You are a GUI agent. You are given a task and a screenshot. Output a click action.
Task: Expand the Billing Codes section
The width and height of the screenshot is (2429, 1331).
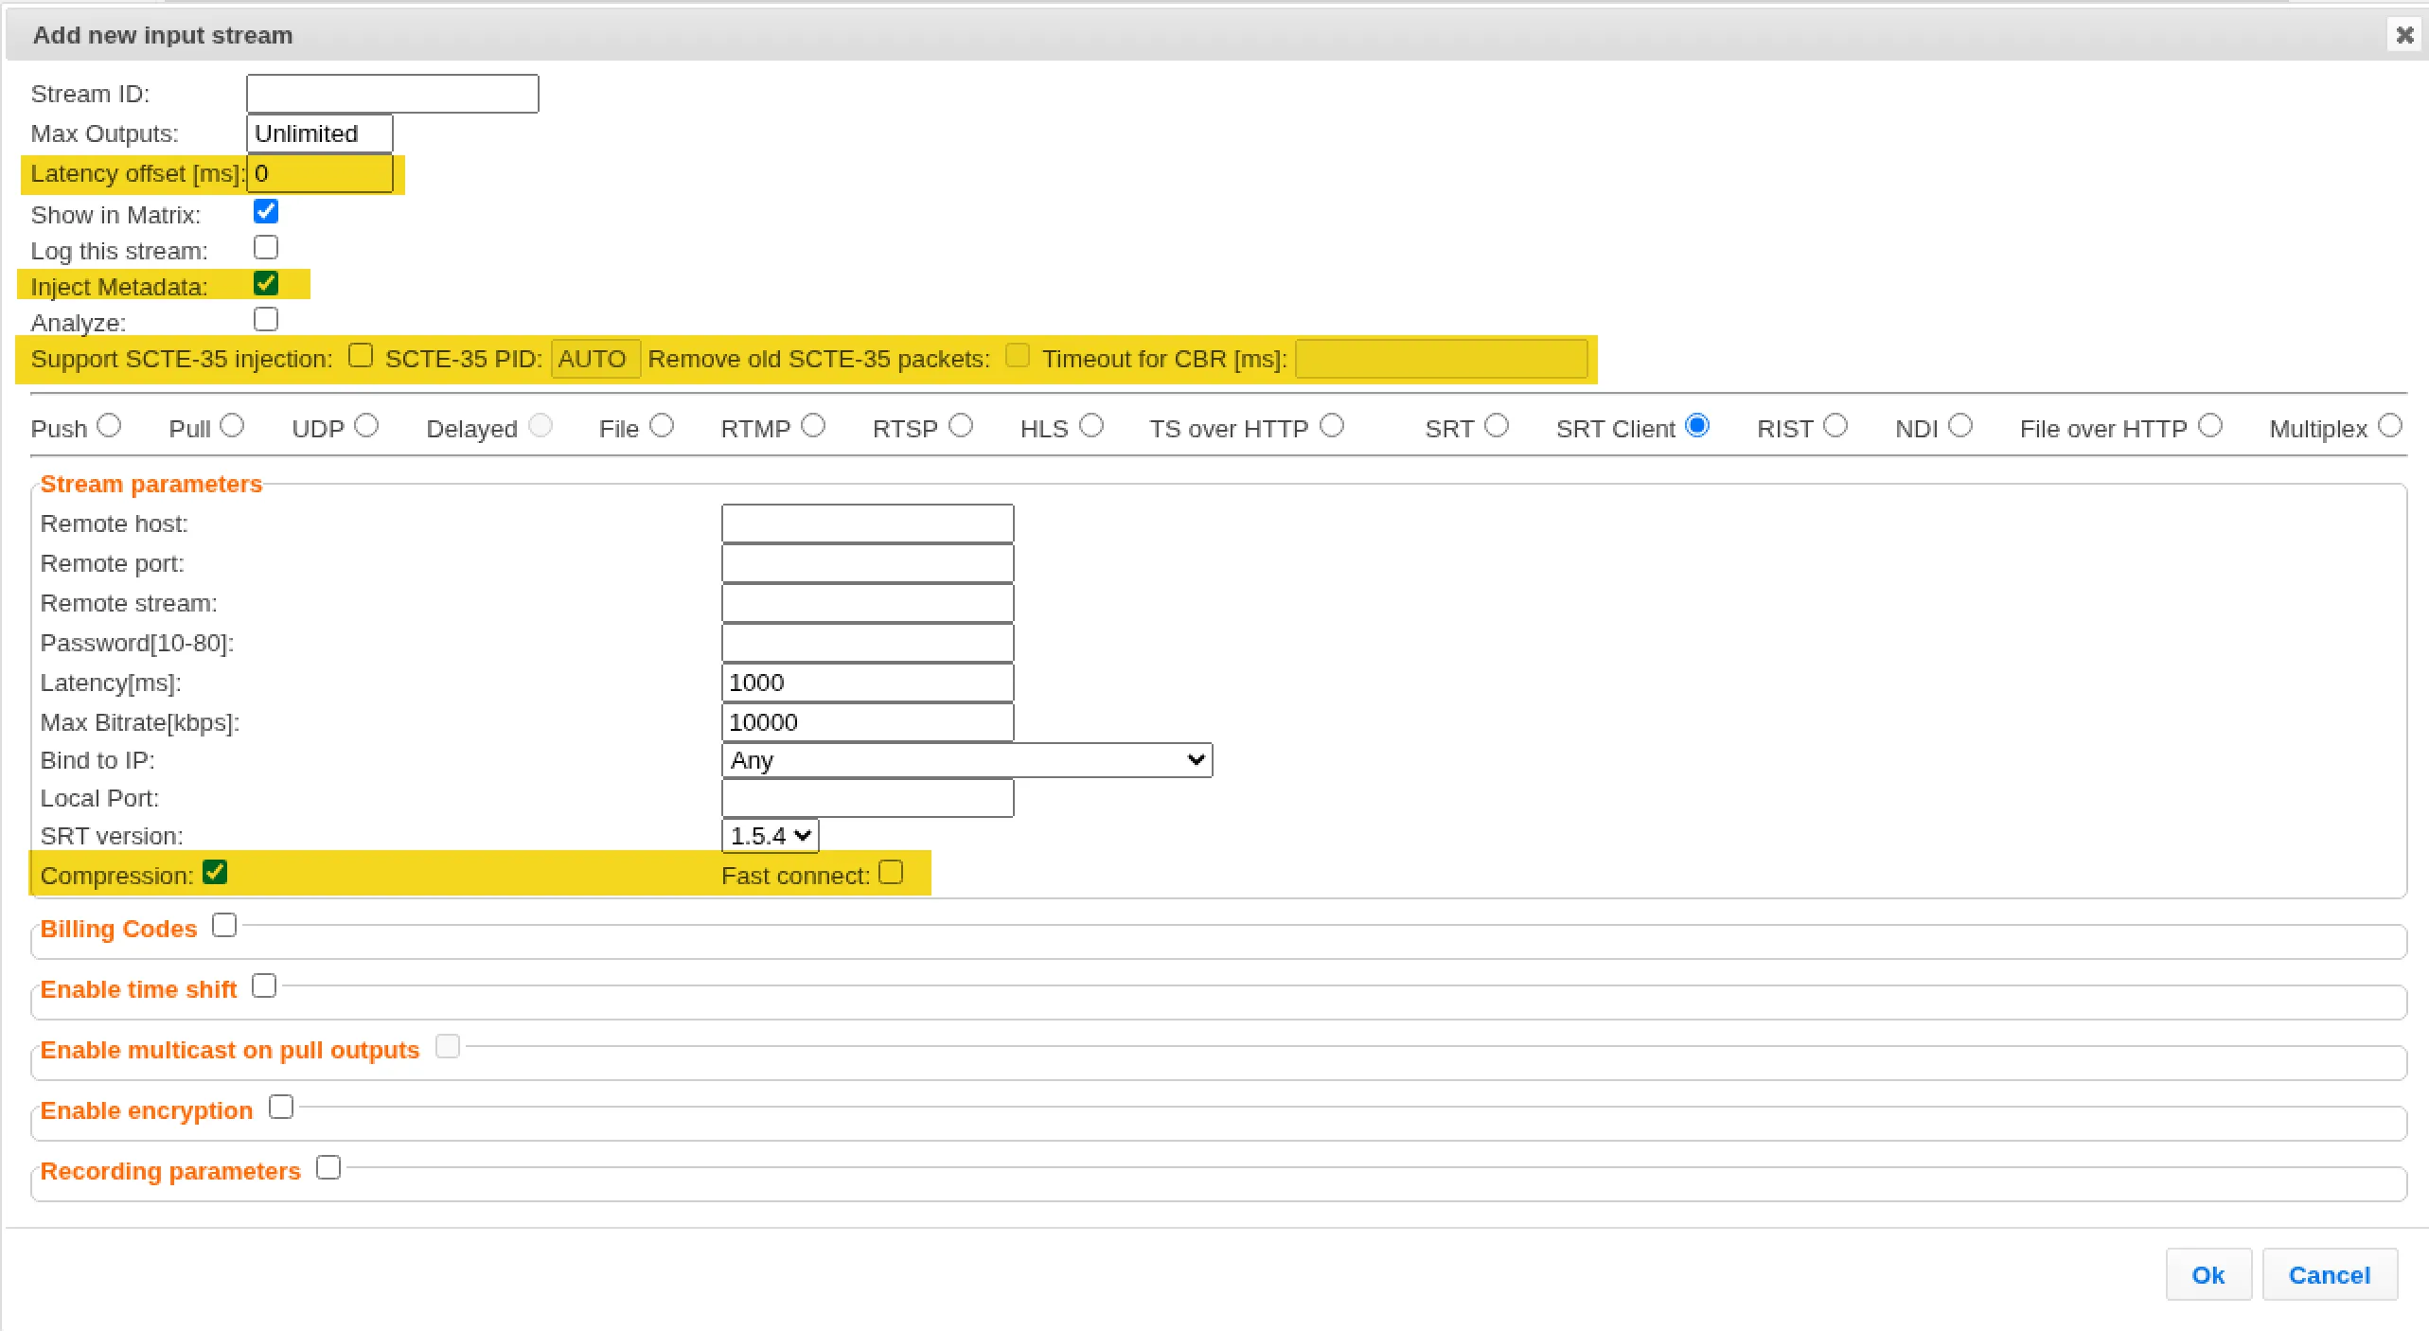click(x=224, y=926)
